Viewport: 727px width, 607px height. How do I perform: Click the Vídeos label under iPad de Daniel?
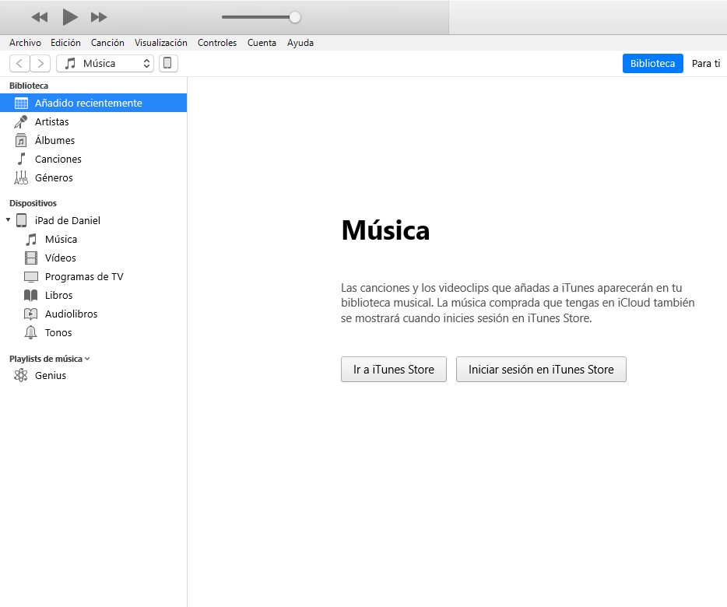[60, 258]
